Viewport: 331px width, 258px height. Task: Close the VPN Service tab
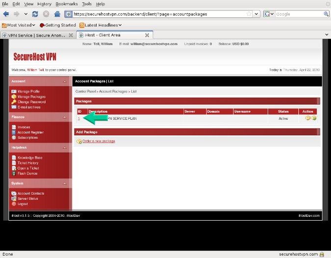click(x=71, y=35)
